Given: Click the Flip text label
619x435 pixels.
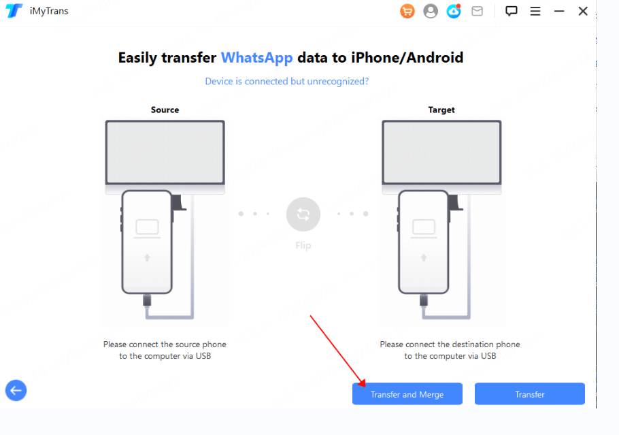Looking at the screenshot, I should click(303, 246).
